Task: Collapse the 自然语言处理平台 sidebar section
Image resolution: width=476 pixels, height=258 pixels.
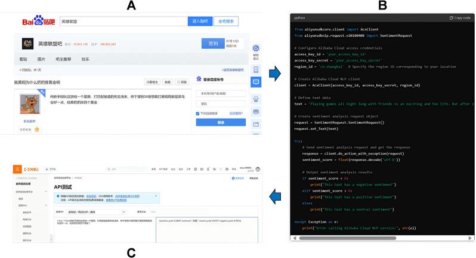Action: pyautogui.click(x=46, y=192)
